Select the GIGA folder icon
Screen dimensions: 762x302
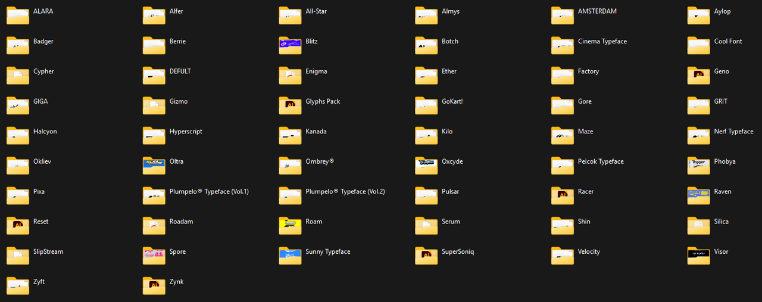pyautogui.click(x=18, y=105)
